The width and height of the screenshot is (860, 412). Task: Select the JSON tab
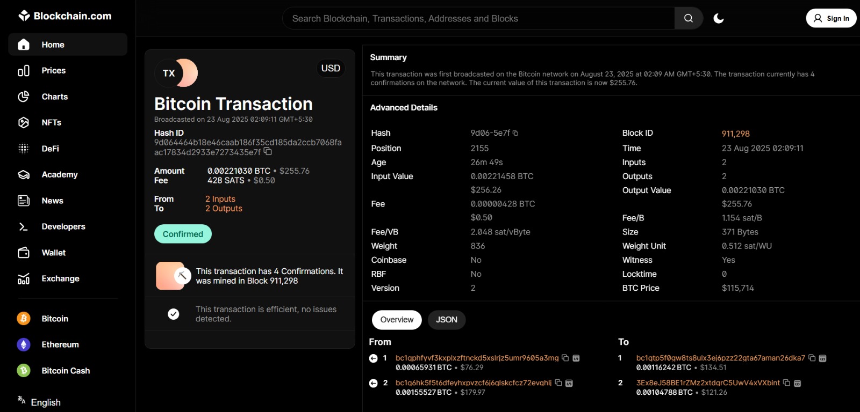[x=447, y=320]
